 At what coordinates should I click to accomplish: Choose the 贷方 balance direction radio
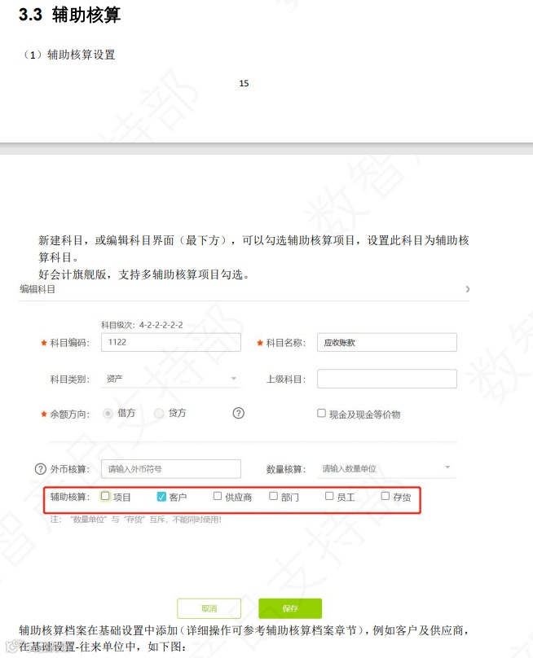159,414
